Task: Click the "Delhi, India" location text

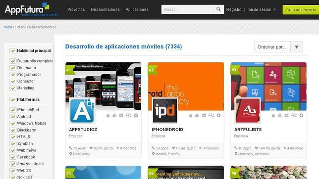Action: [x=81, y=154]
